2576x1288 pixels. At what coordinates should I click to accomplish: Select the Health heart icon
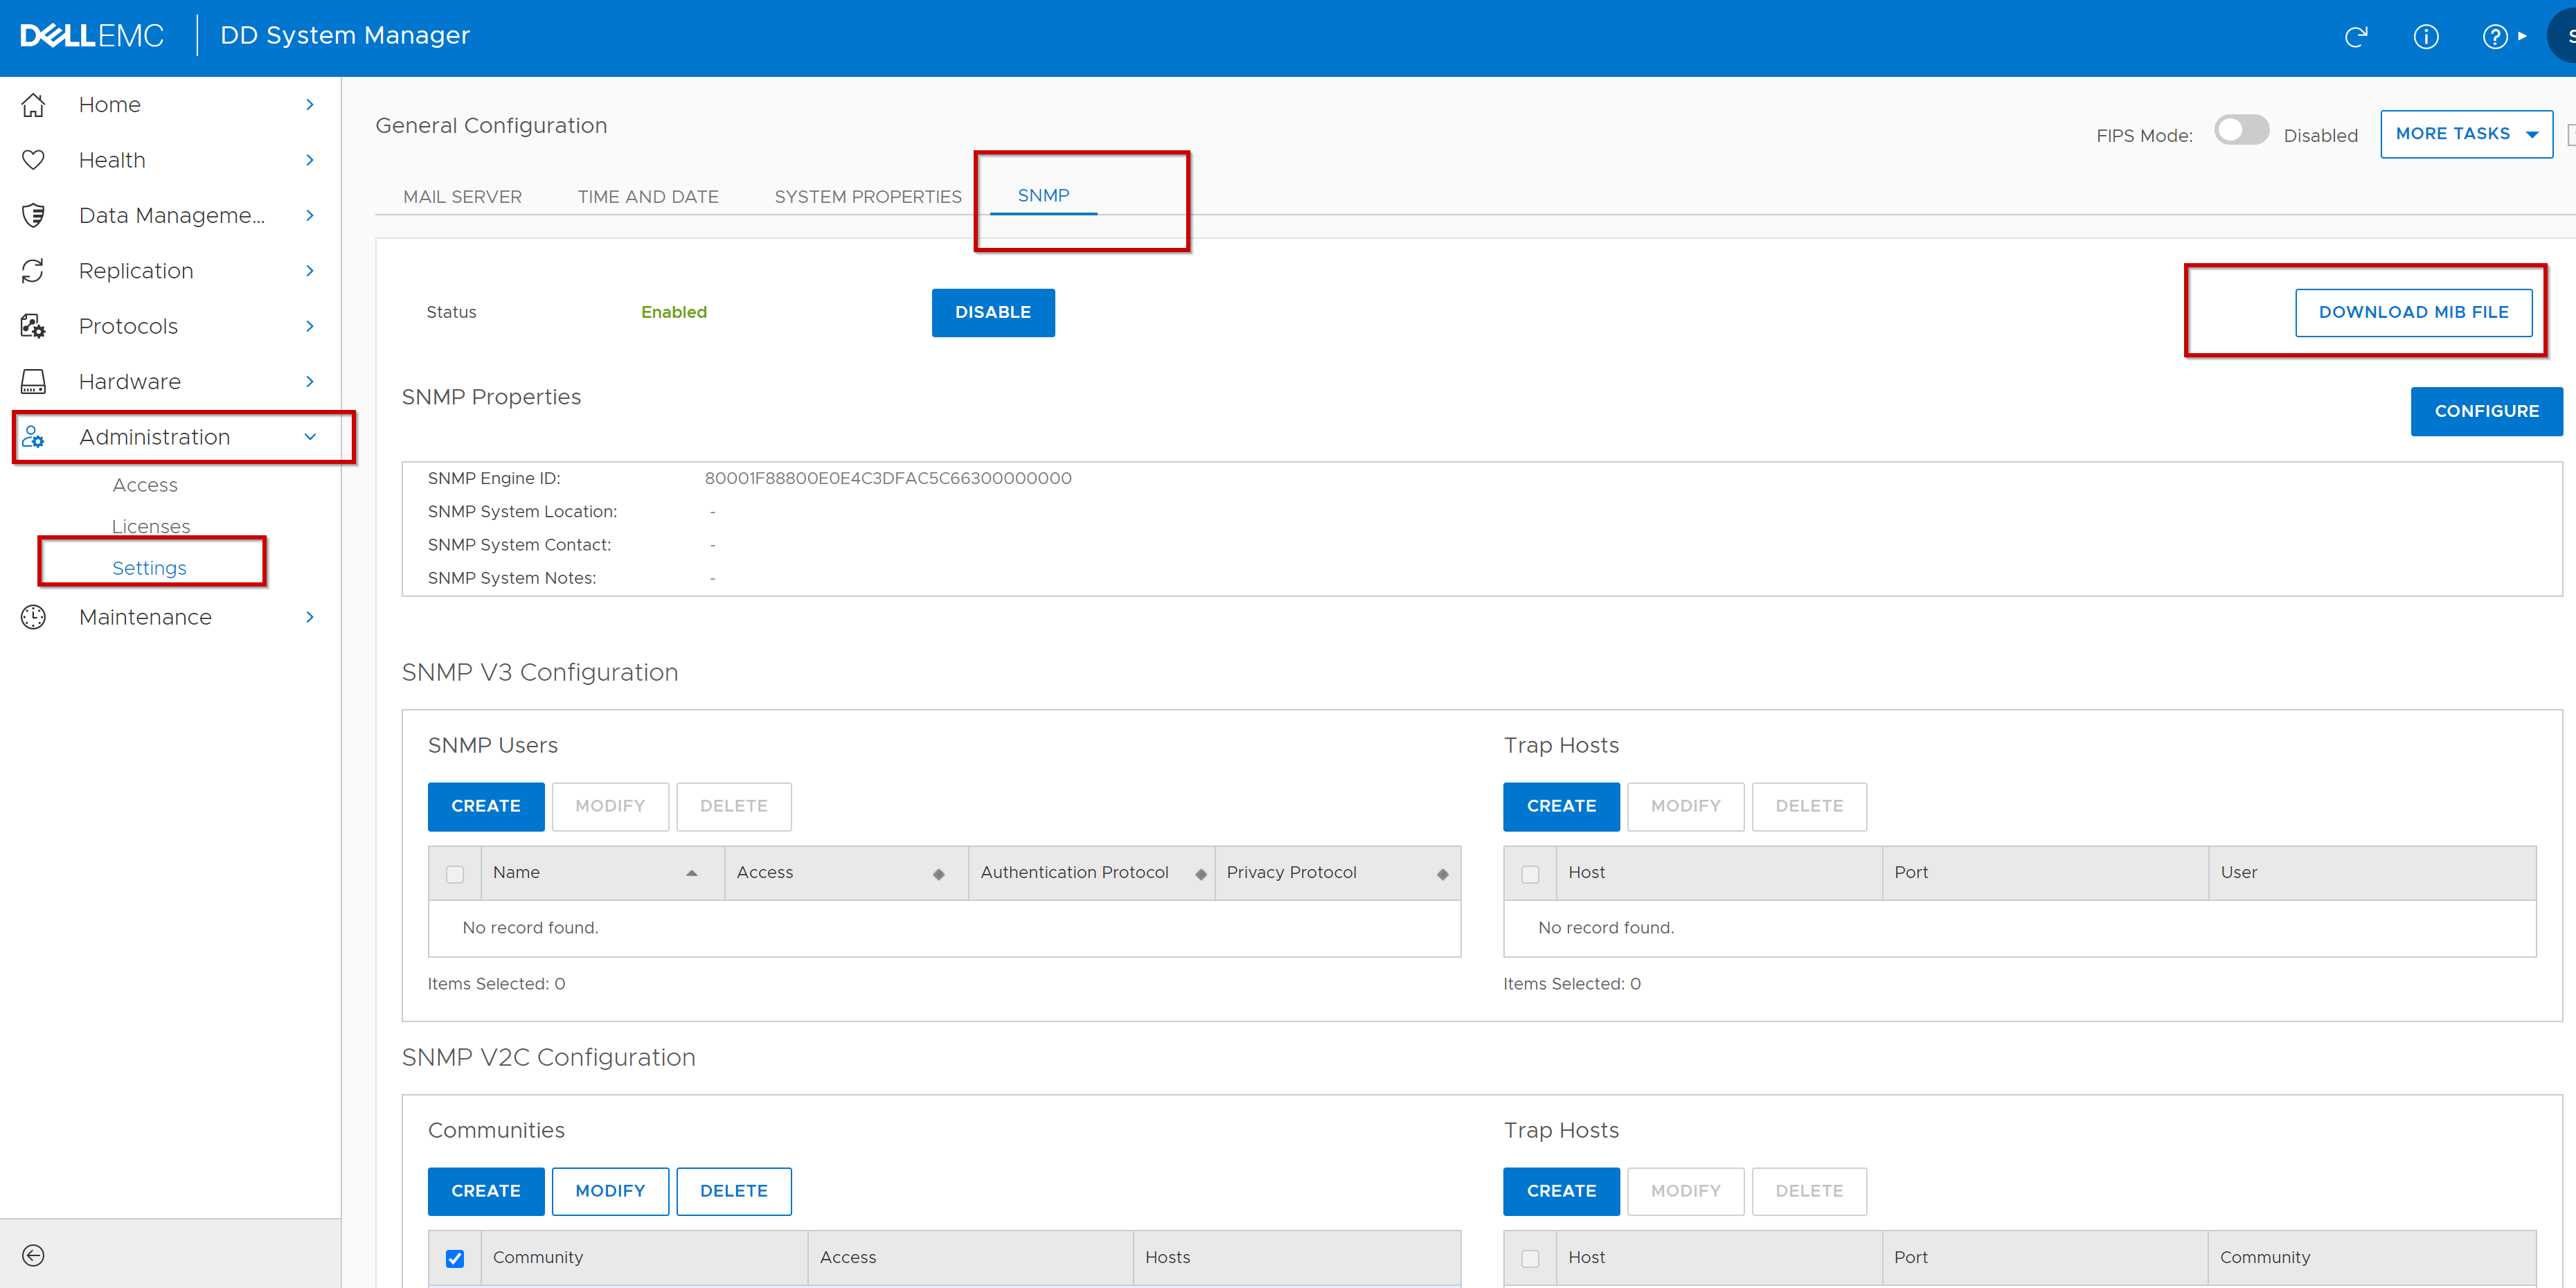(x=33, y=159)
